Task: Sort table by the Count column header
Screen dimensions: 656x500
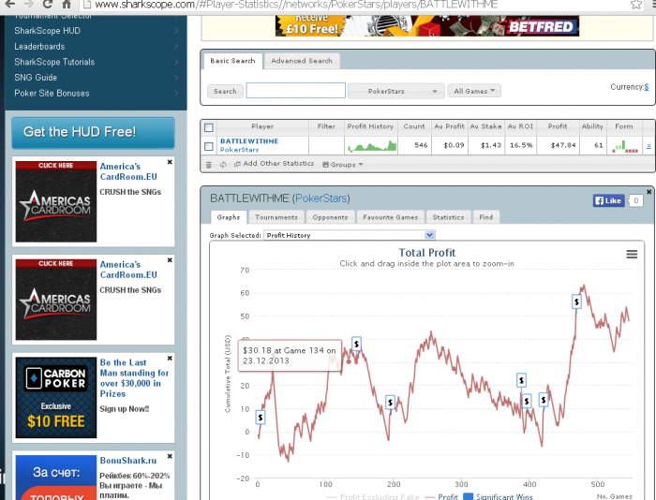Action: pos(414,126)
